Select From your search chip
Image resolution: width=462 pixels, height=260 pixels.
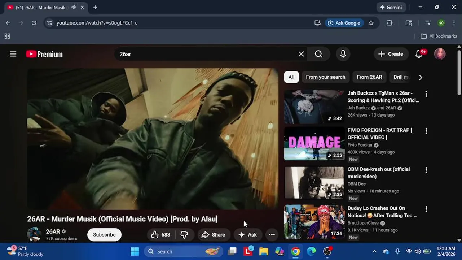tap(326, 77)
